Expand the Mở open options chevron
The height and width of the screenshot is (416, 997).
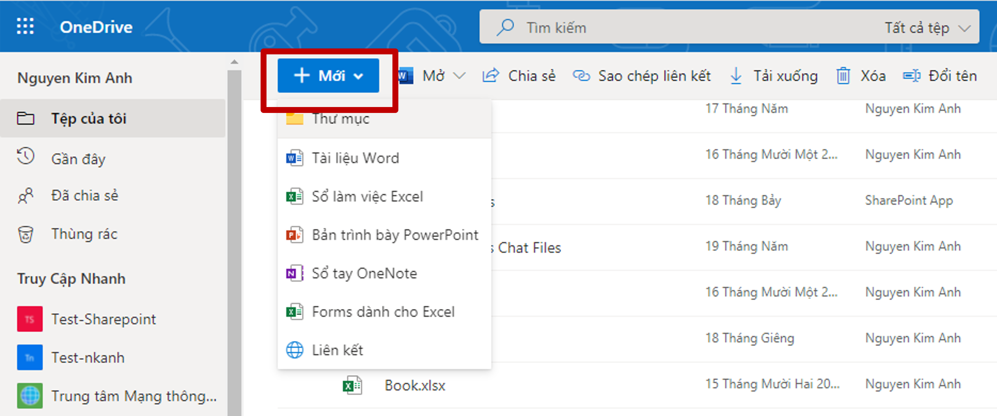click(x=459, y=76)
